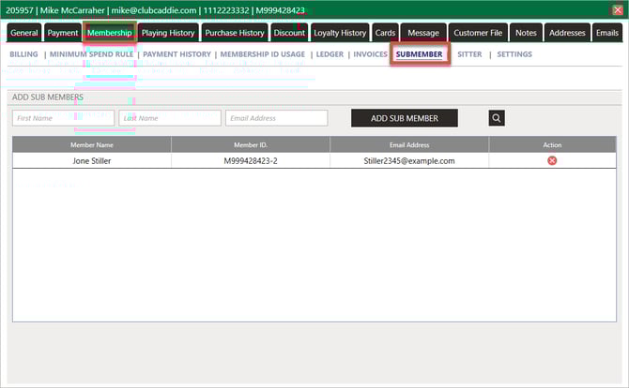Switch to the Payment tab
The image size is (629, 388).
pos(63,33)
